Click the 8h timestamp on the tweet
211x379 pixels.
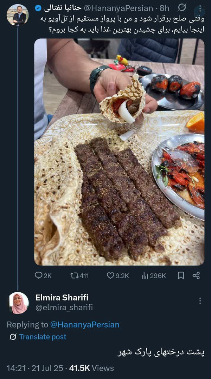165,8
